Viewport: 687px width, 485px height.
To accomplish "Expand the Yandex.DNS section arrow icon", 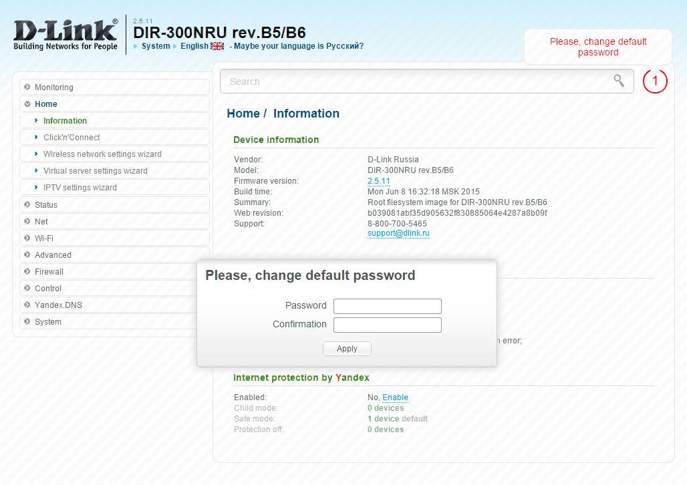I will [x=27, y=305].
